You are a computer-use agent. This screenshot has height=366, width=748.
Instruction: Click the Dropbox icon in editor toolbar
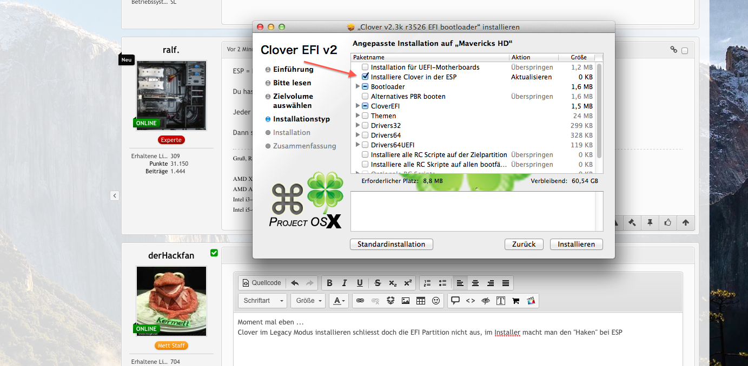click(390, 301)
